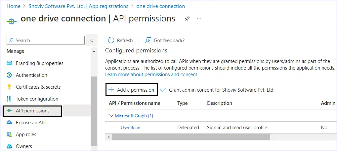
Task: Click the Refresh icon in the toolbar
Action: click(x=111, y=40)
